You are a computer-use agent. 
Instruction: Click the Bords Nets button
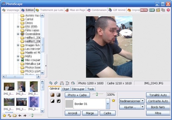(158, 107)
